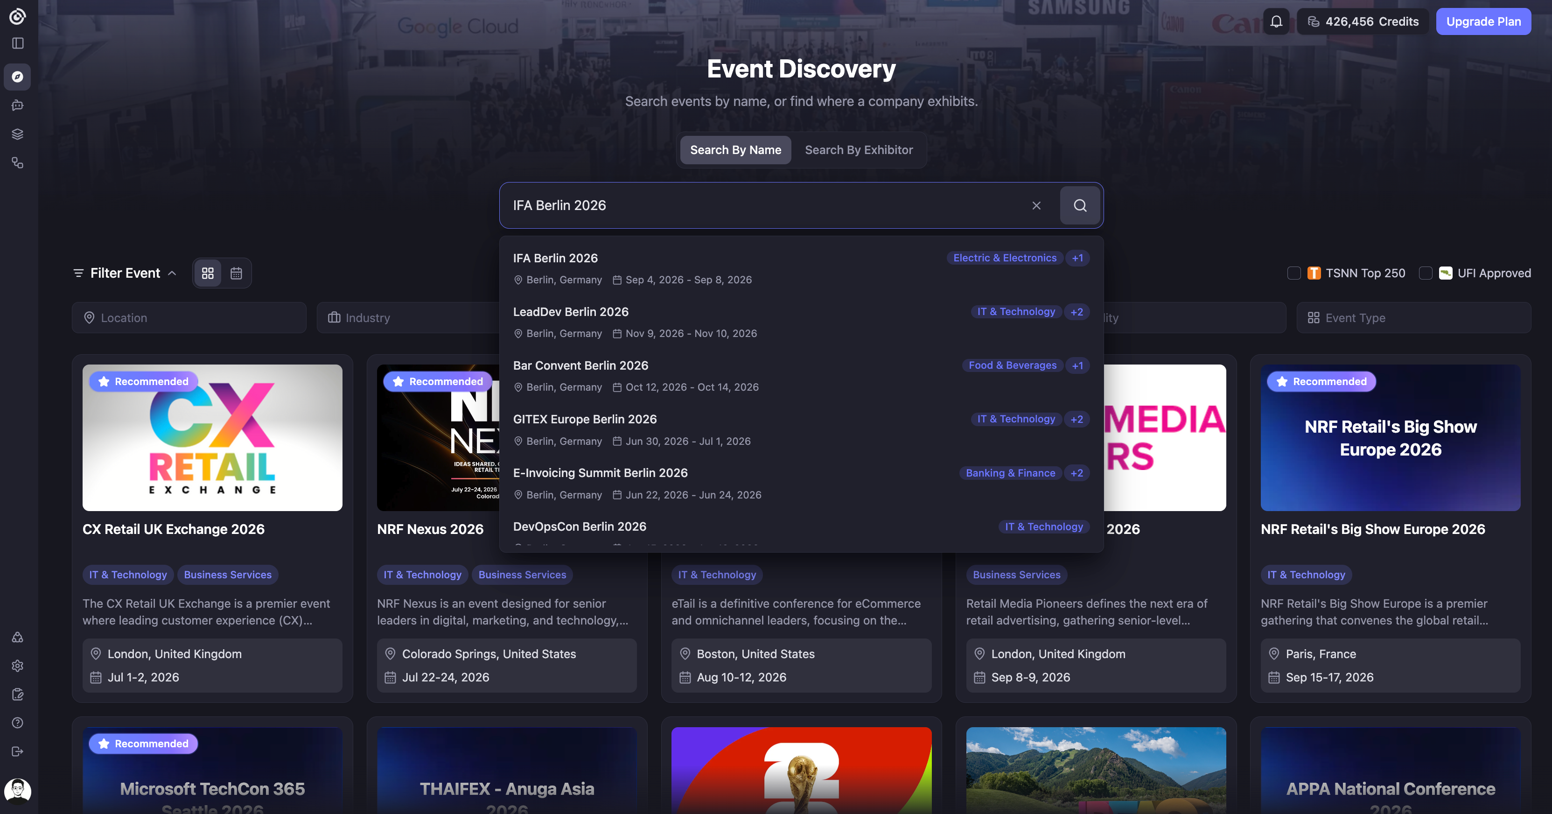This screenshot has width=1552, height=814.
Task: Enable the TSNN Top 250 checkbox
Action: [x=1293, y=274]
